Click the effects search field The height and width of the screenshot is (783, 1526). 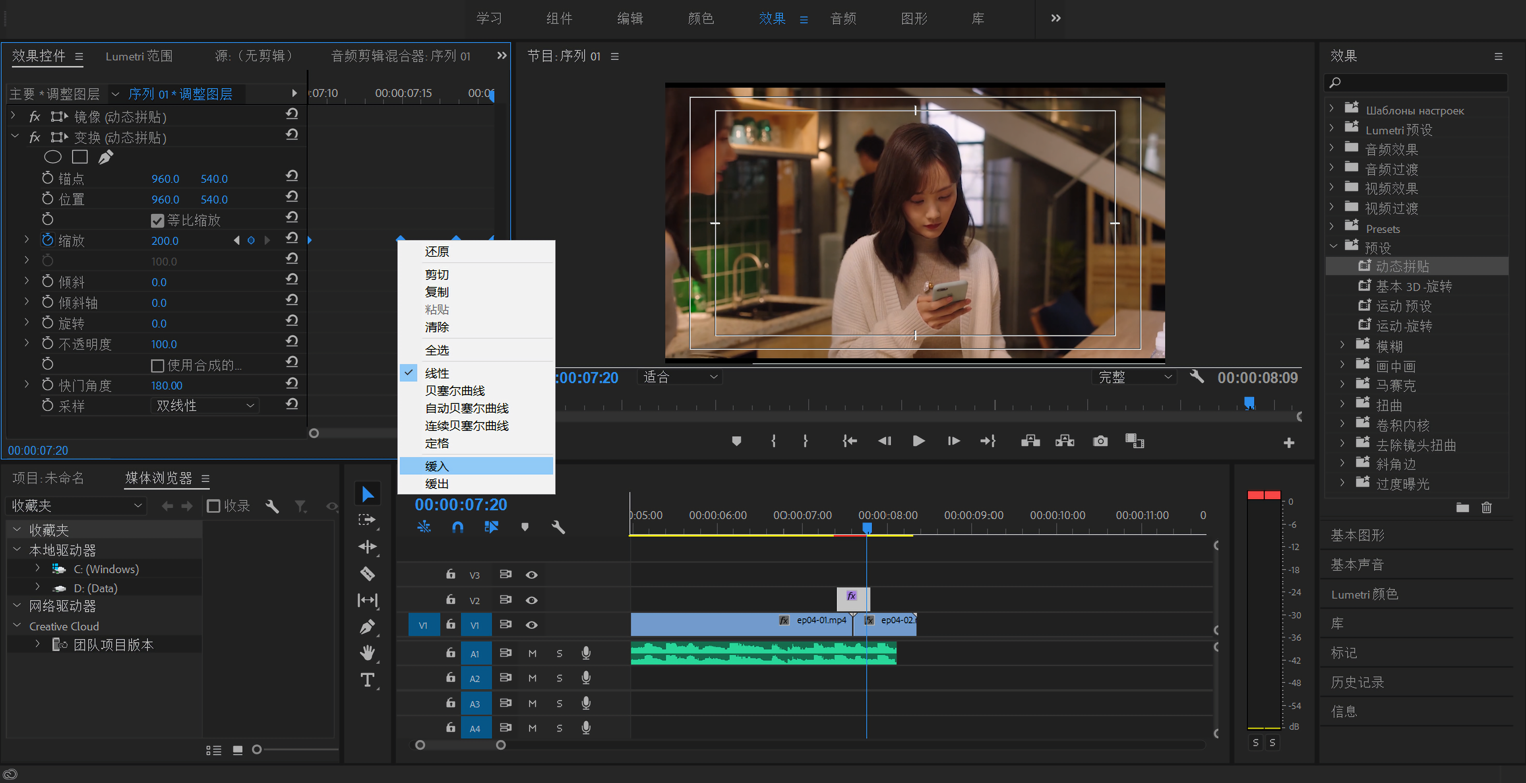pos(1416,82)
